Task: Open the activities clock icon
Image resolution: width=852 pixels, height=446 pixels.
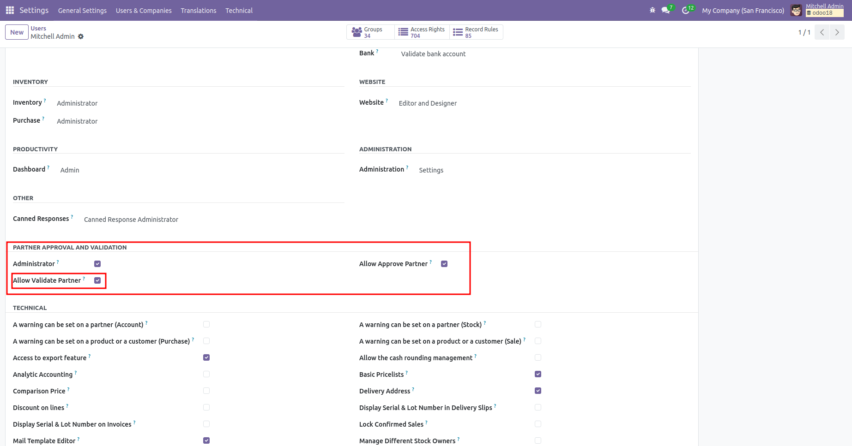Action: (x=686, y=10)
